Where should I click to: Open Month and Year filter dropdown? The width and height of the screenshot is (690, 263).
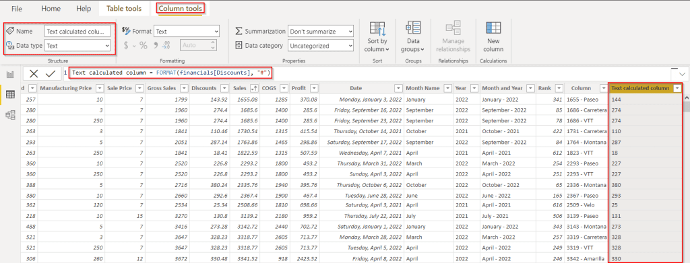(530, 88)
